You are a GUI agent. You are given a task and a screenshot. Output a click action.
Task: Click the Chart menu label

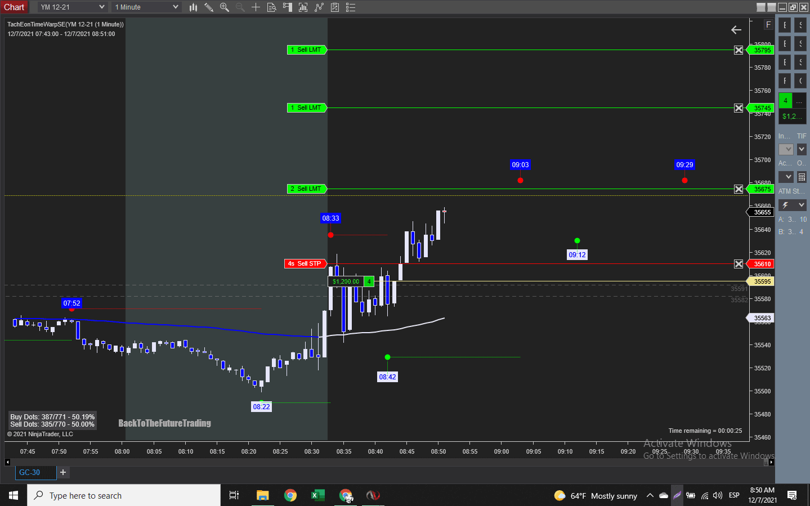pos(14,7)
